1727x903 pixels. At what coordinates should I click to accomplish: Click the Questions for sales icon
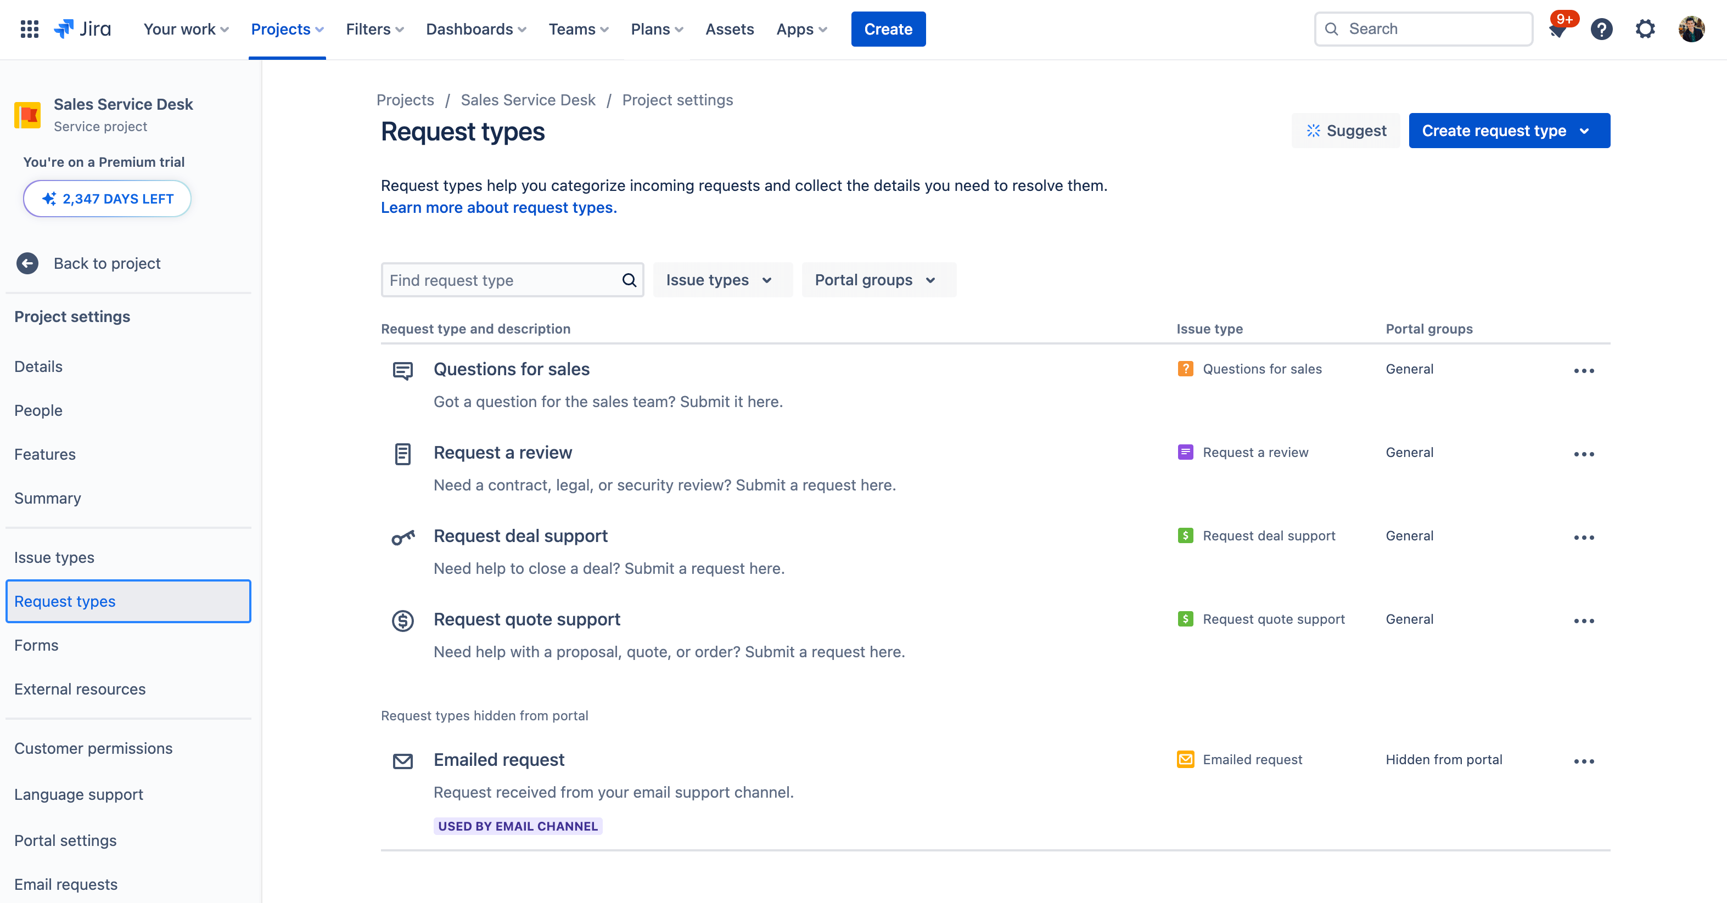point(405,370)
